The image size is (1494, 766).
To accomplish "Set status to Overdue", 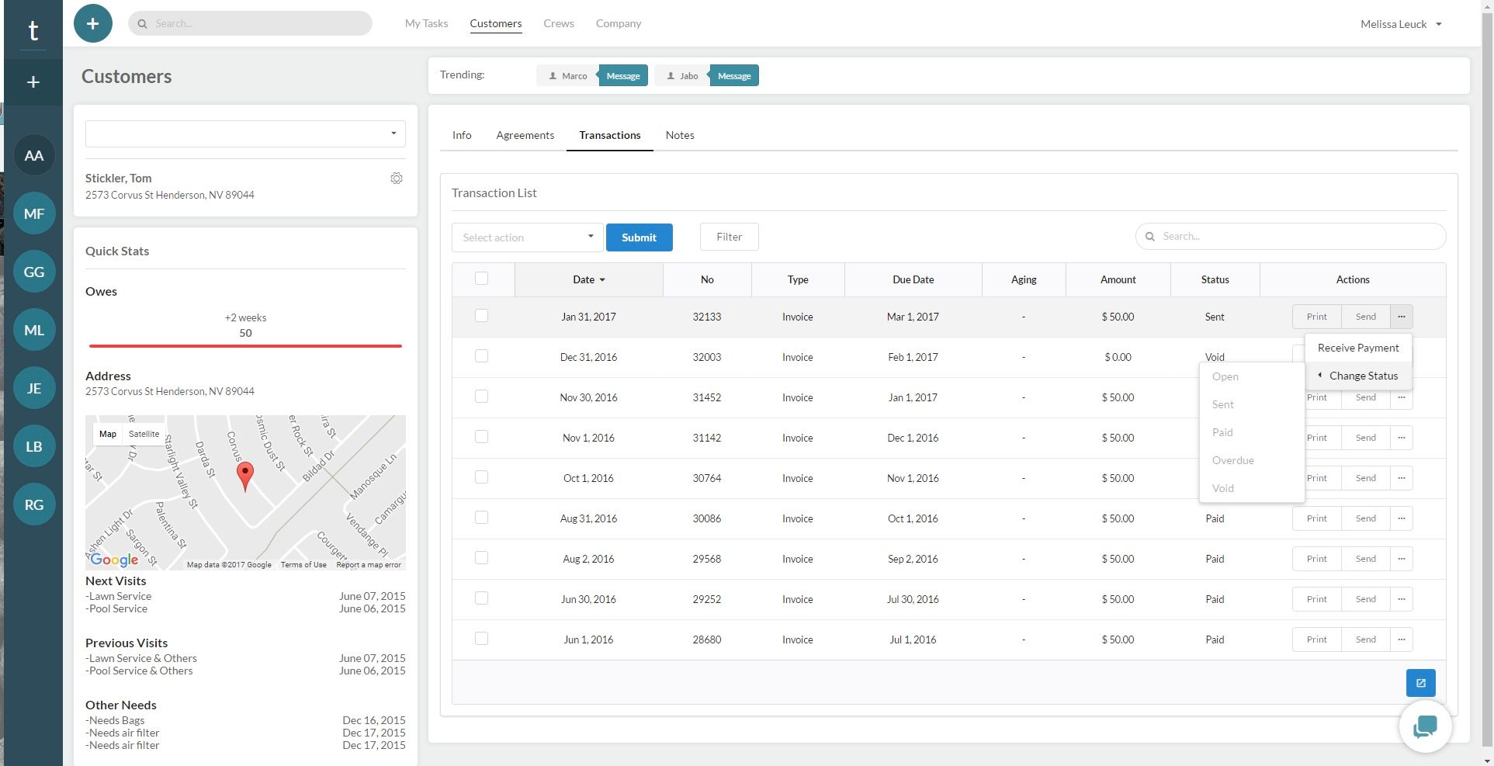I will pyautogui.click(x=1252, y=460).
